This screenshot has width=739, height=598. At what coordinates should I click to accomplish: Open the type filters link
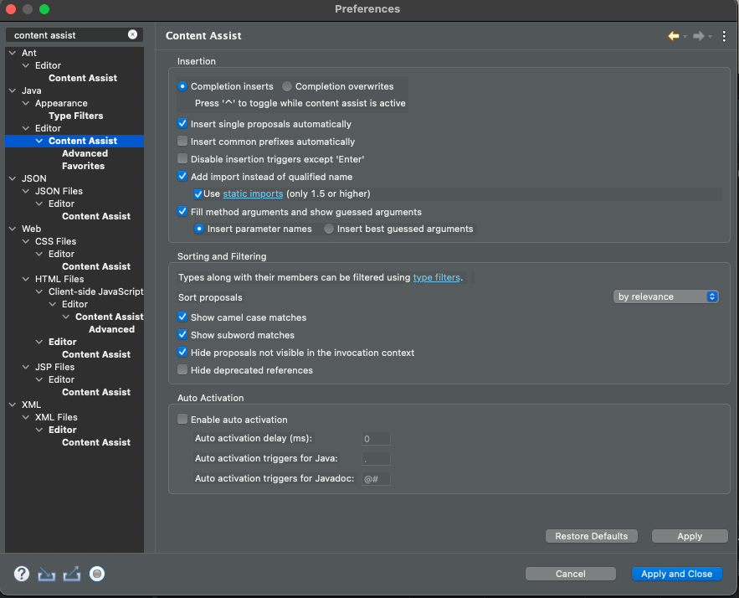436,277
